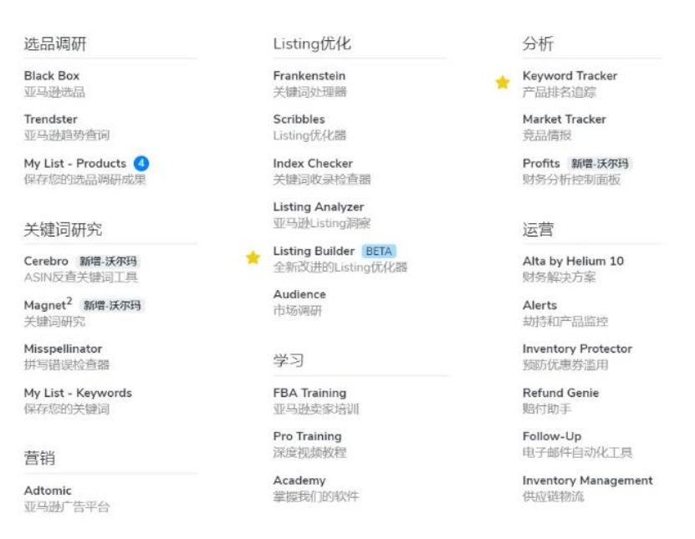
Task: Select Listing Analyzer
Action: (318, 207)
